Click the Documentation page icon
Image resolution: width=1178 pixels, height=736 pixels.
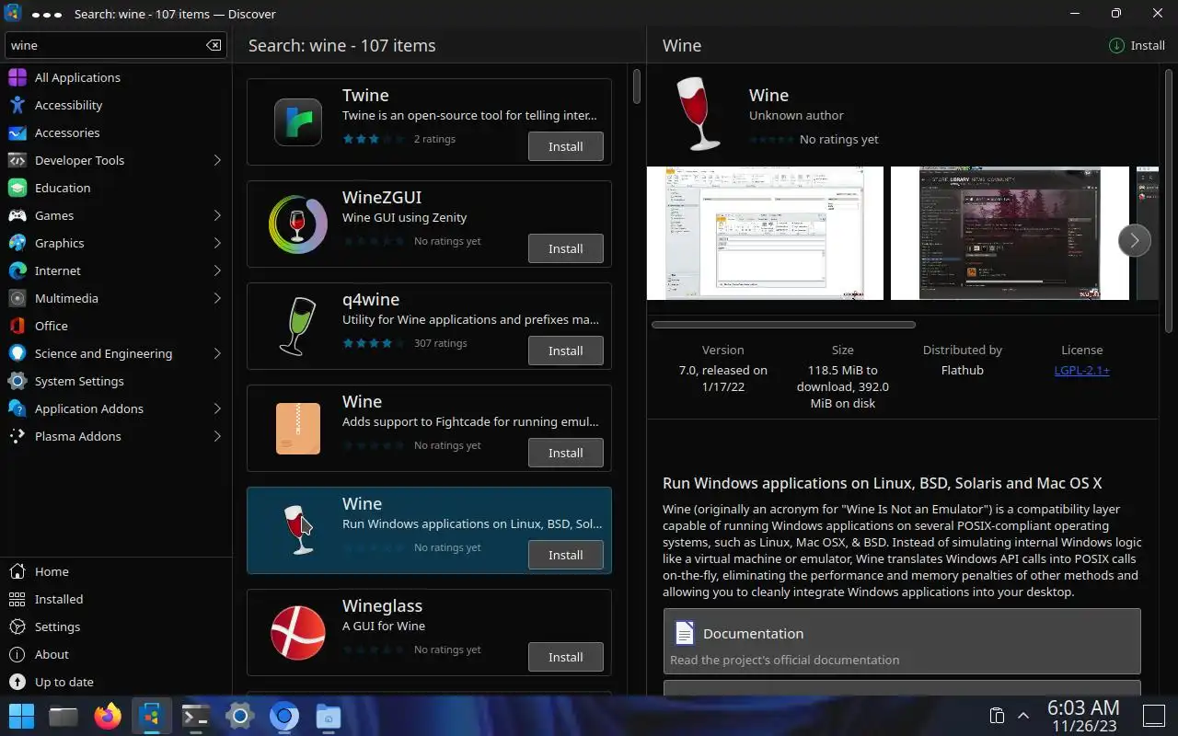click(x=684, y=633)
